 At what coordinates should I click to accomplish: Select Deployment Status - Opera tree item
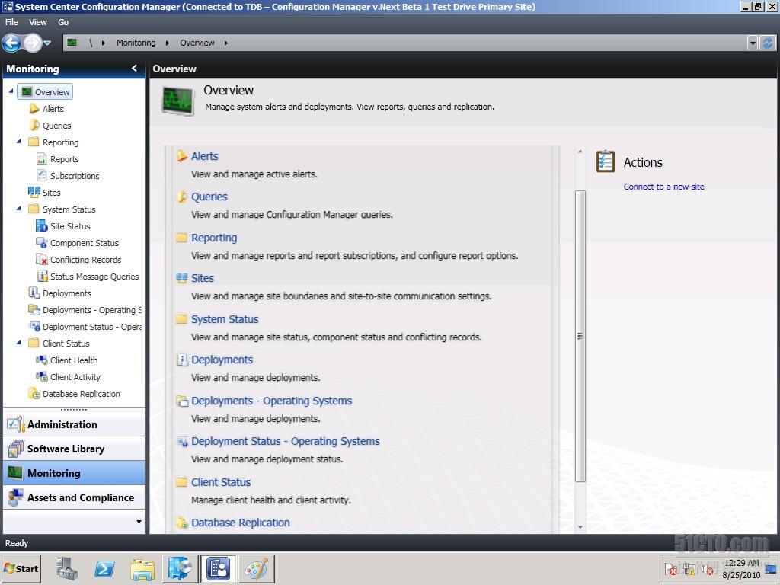(x=85, y=327)
